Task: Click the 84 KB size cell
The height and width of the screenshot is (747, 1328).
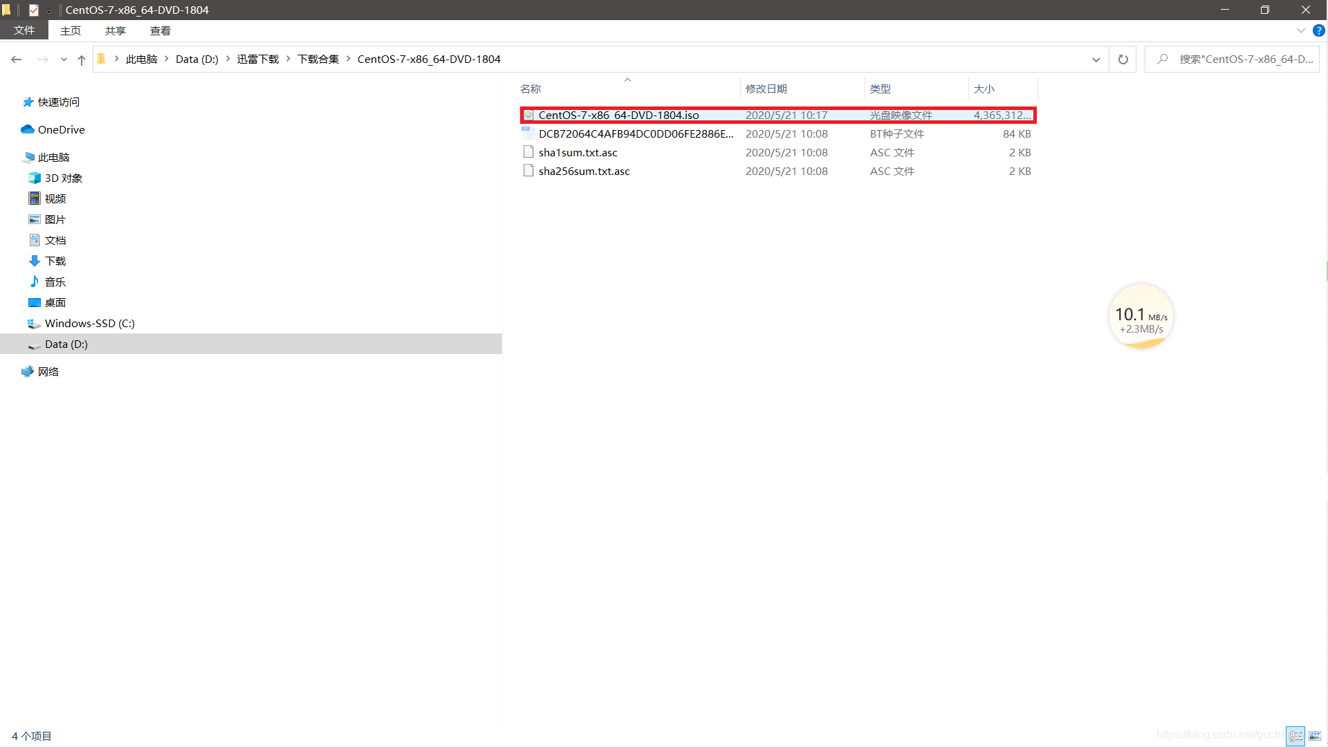Action: point(1017,134)
